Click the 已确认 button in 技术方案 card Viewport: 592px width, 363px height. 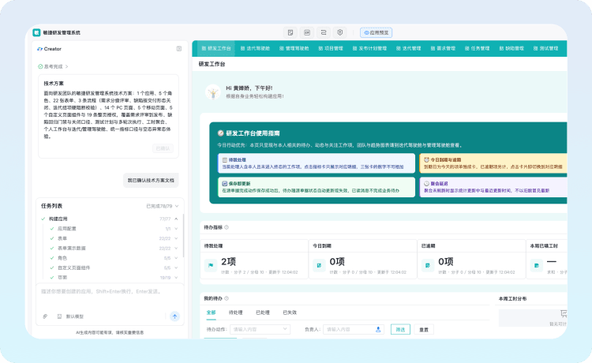click(163, 148)
